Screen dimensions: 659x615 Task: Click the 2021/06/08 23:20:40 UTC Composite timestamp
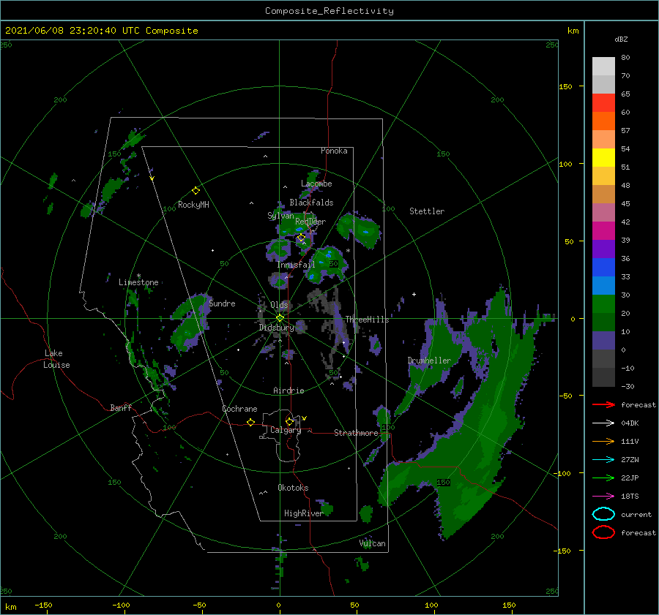(x=101, y=31)
